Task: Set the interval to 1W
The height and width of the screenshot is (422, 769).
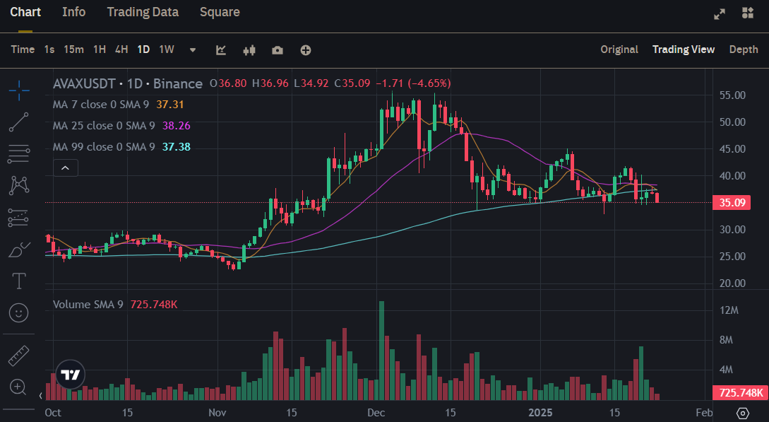Action: pyautogui.click(x=167, y=49)
